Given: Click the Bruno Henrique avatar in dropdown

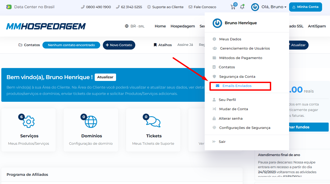Looking at the screenshot, I should 217,23.
